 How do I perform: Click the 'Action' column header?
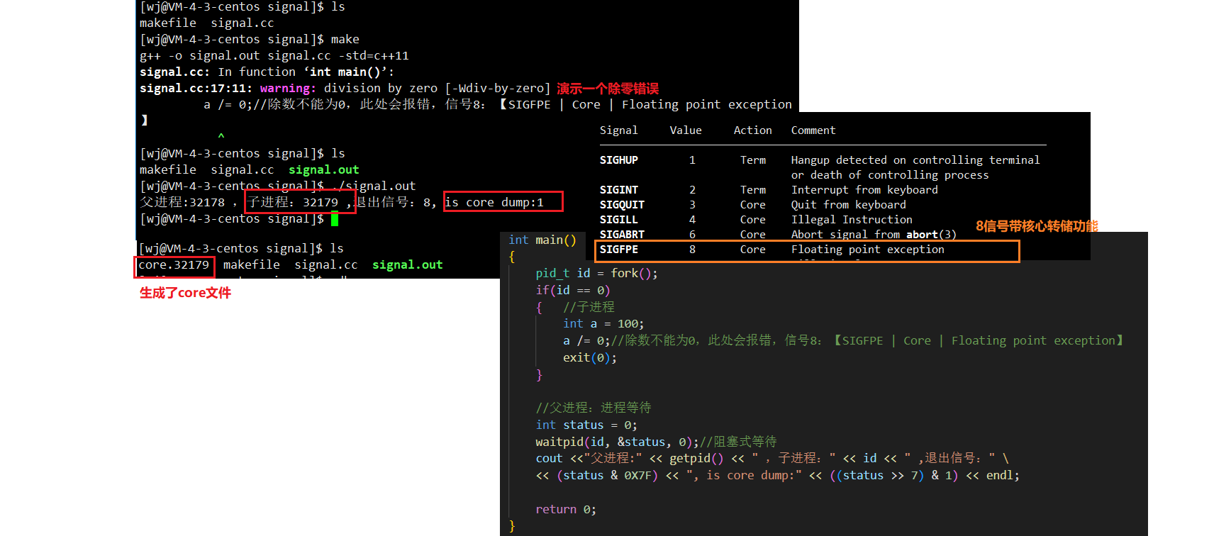tap(752, 130)
